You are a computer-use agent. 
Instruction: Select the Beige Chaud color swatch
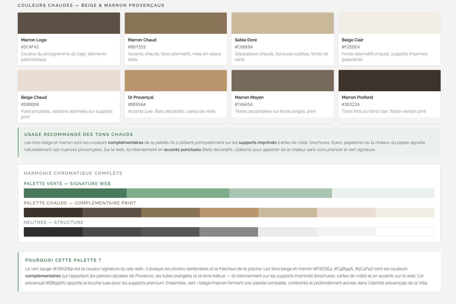coord(69,81)
